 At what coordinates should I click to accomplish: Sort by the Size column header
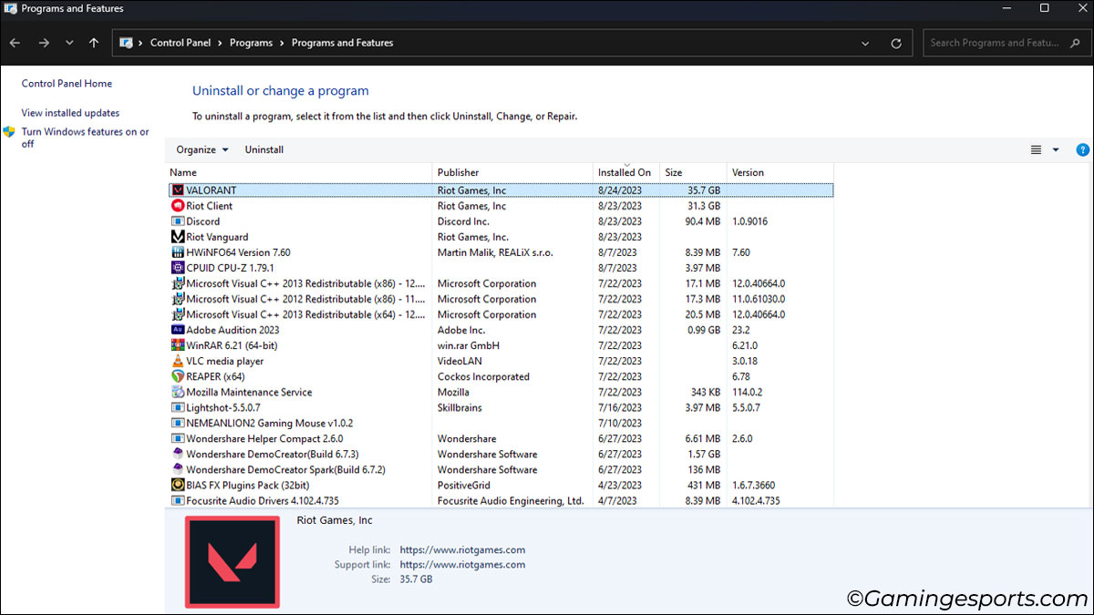tap(693, 172)
